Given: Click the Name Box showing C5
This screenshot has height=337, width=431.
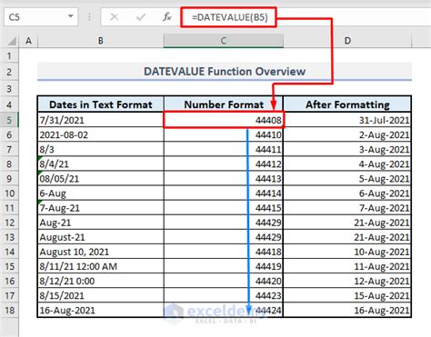Looking at the screenshot, I should point(41,17).
